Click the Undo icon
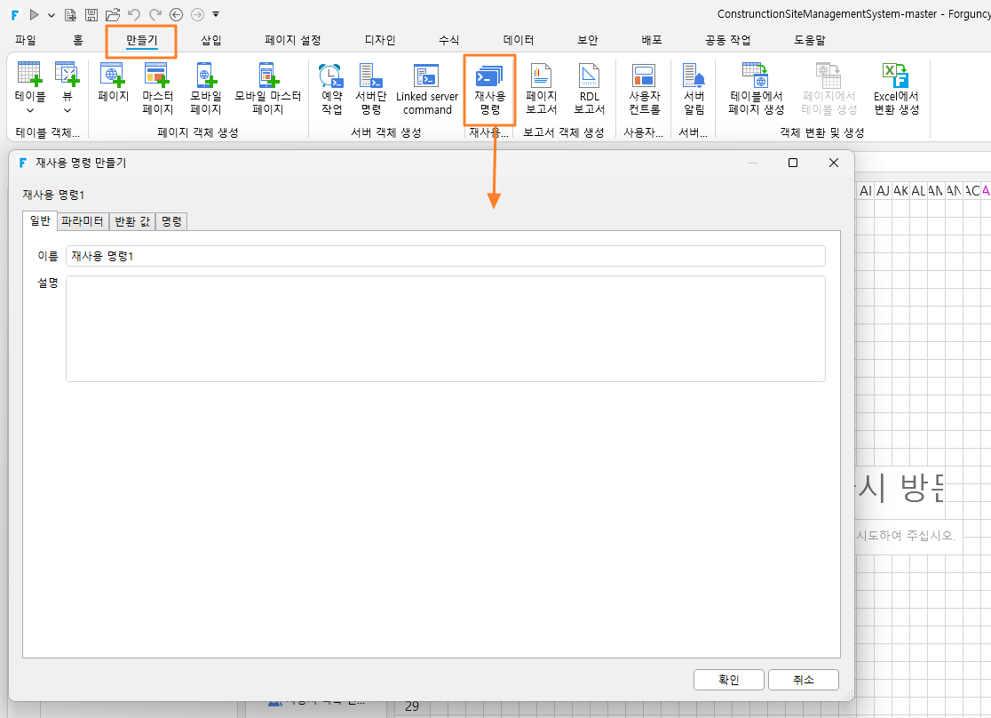Screen dimensions: 991x718 pyautogui.click(x=133, y=14)
